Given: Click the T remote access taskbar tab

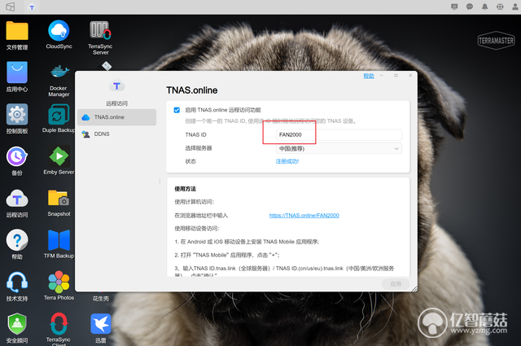Looking at the screenshot, I should point(32,7).
